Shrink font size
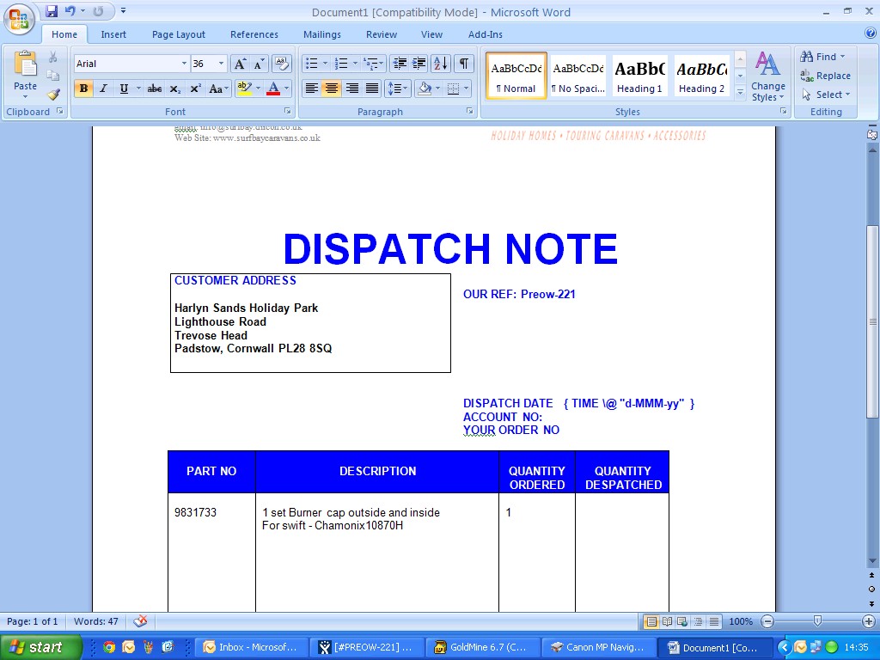This screenshot has width=880, height=660. click(259, 64)
